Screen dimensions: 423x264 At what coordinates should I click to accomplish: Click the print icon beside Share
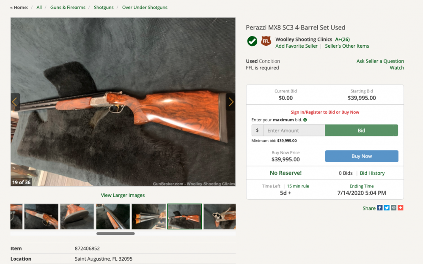click(393, 208)
